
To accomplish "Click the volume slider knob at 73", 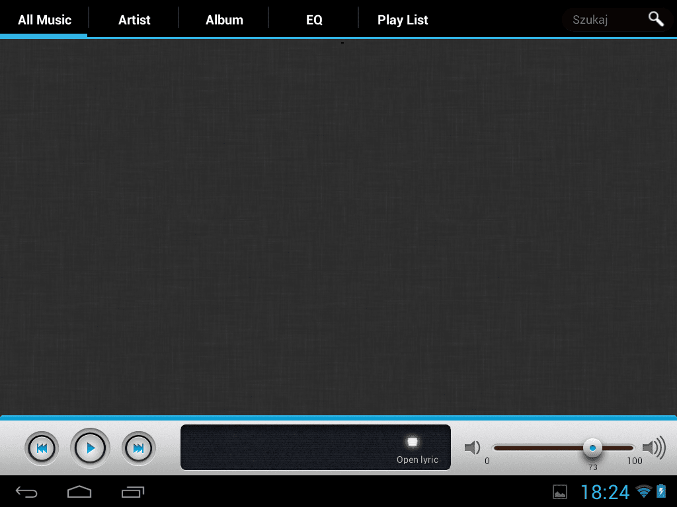I will [x=592, y=448].
